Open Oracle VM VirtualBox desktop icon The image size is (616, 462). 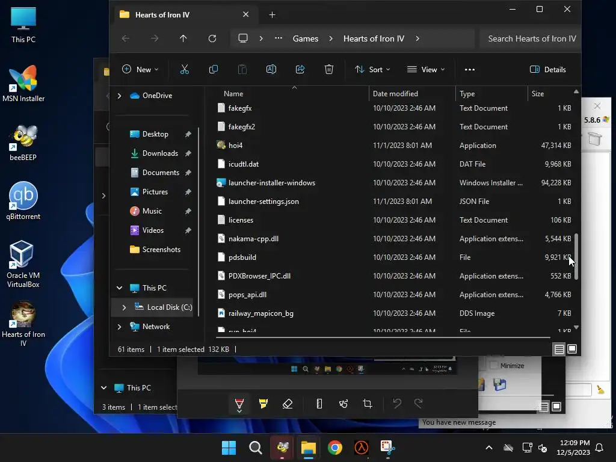[x=23, y=264]
